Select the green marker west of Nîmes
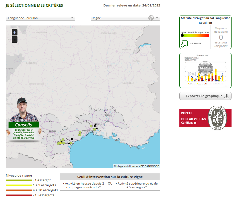This screenshot has height=208, width=243. 91,126
